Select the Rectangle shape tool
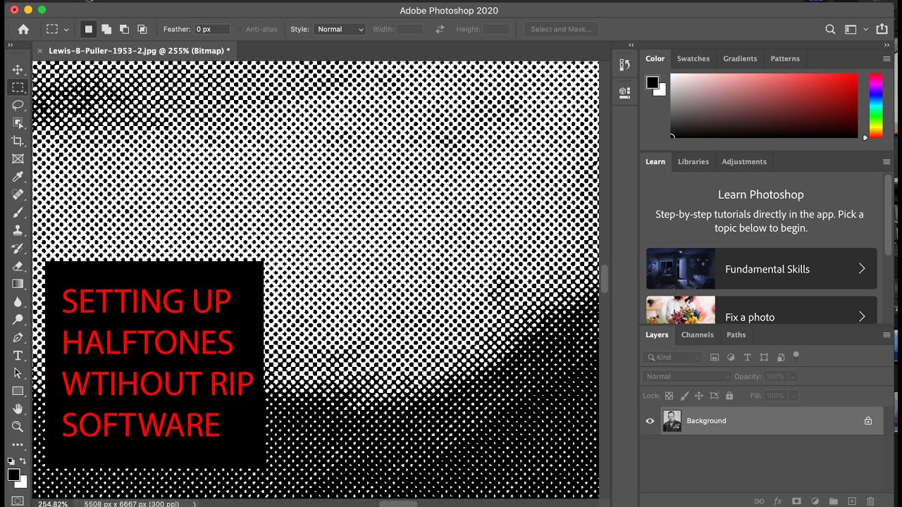The image size is (902, 507). (x=18, y=392)
